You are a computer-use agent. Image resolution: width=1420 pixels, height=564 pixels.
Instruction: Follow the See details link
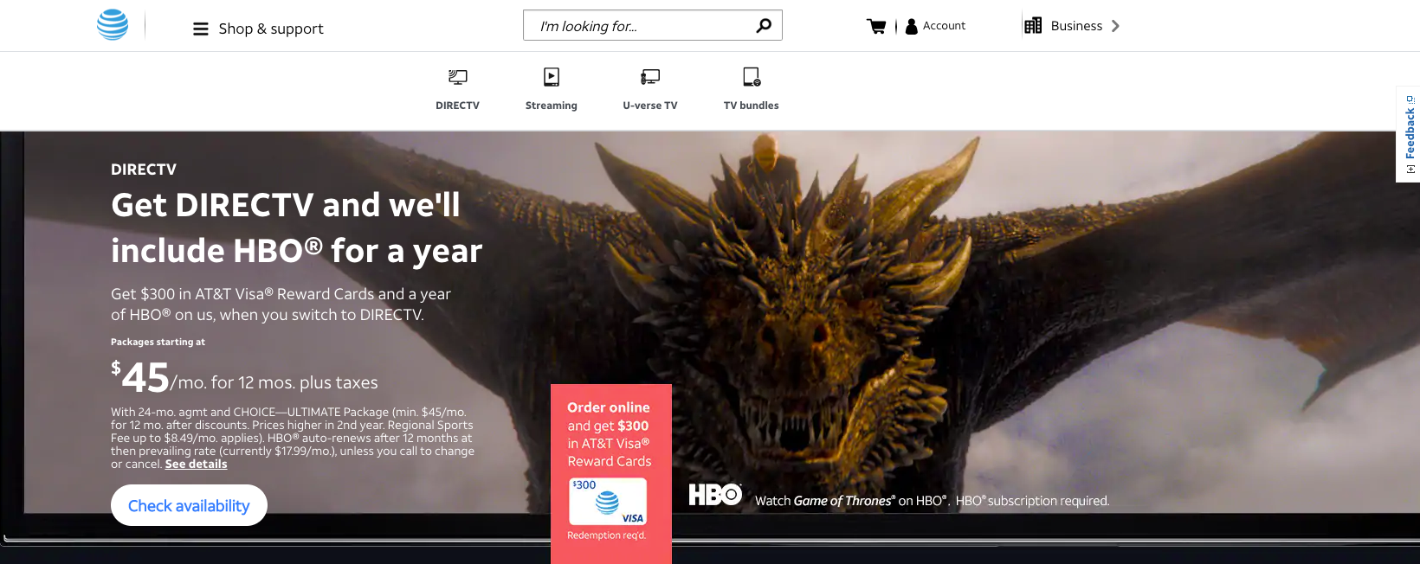click(x=196, y=465)
